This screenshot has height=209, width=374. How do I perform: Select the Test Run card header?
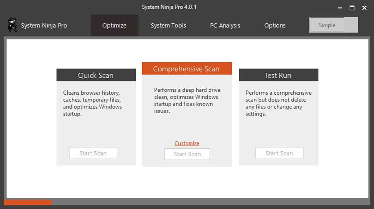click(x=278, y=75)
